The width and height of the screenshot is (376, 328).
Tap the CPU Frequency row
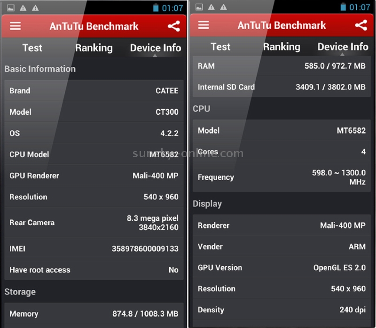coord(282,177)
